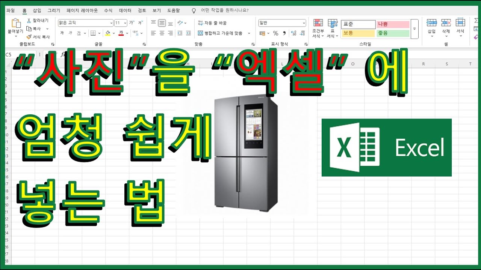Open the Font group dialog launcher

[144, 44]
